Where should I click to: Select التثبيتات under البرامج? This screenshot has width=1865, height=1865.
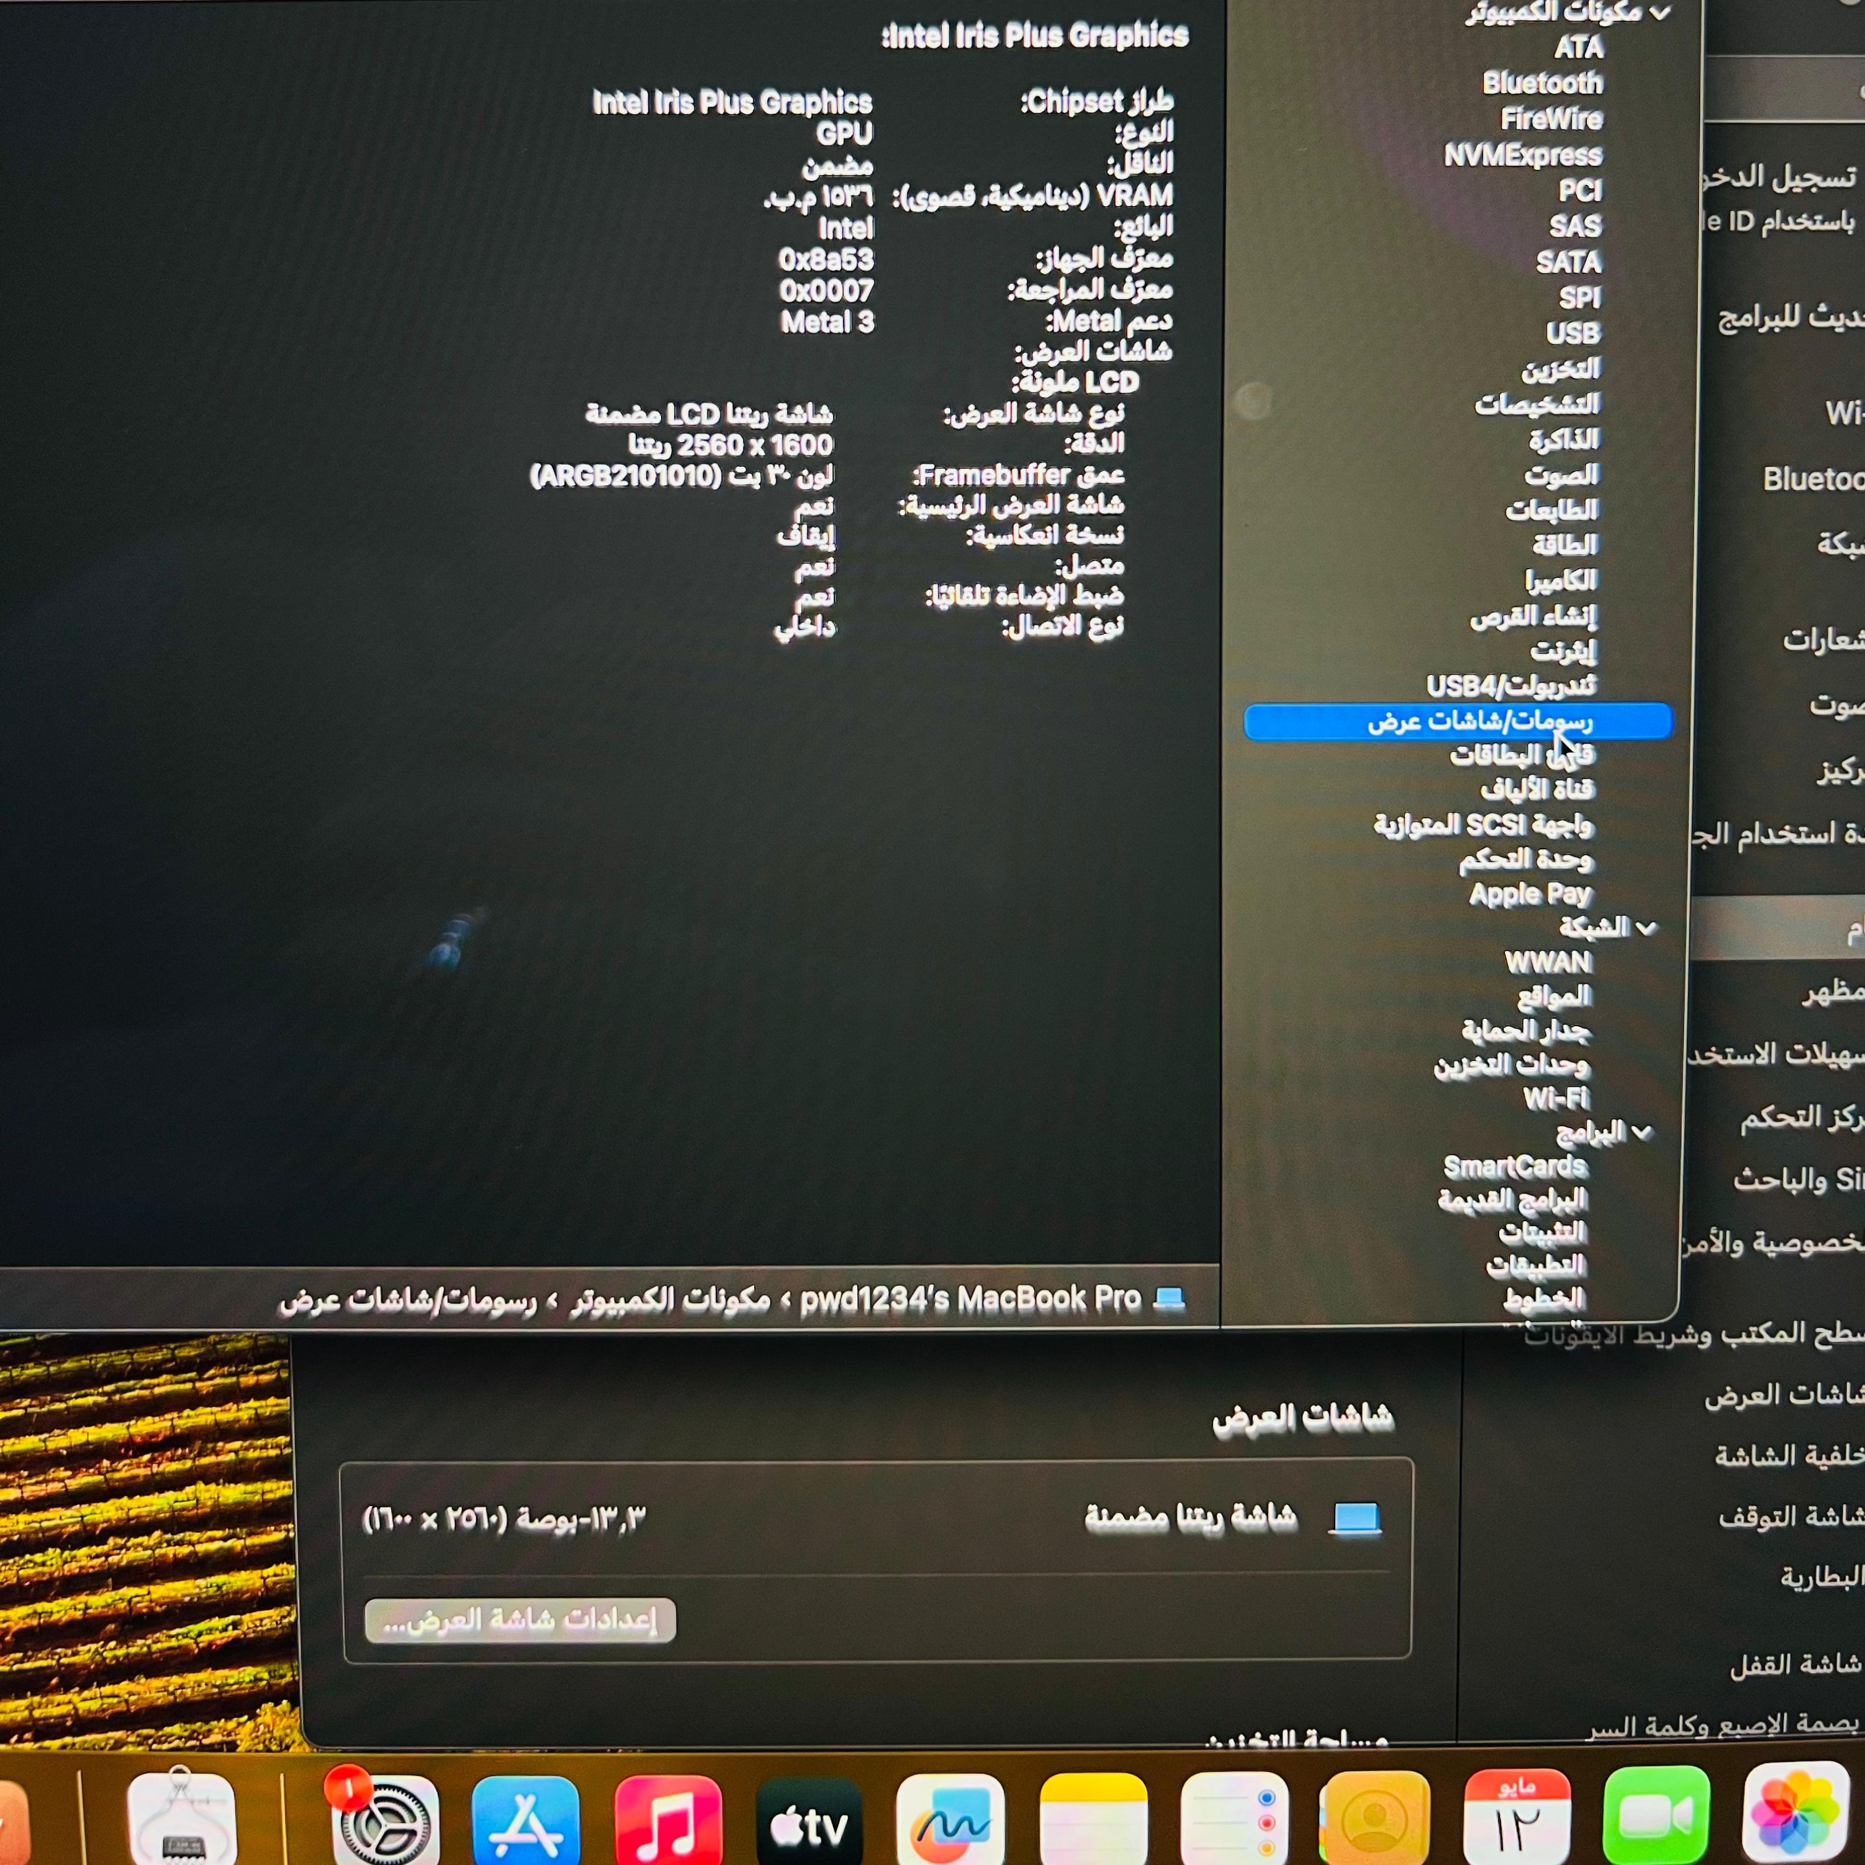(x=1542, y=1233)
